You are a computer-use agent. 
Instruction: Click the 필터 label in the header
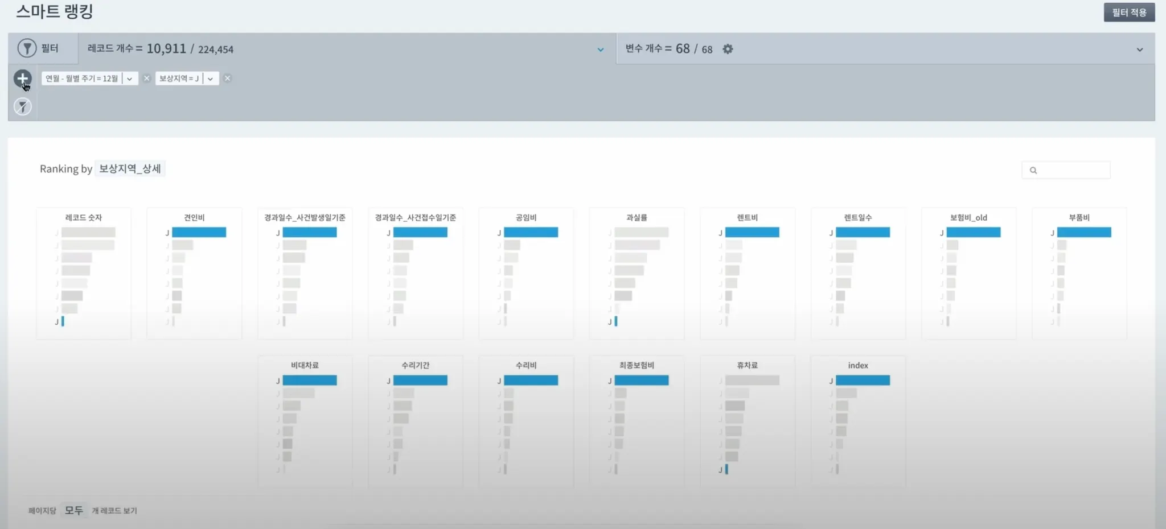50,48
